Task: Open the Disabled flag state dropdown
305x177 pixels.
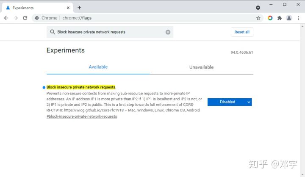Action: point(230,102)
